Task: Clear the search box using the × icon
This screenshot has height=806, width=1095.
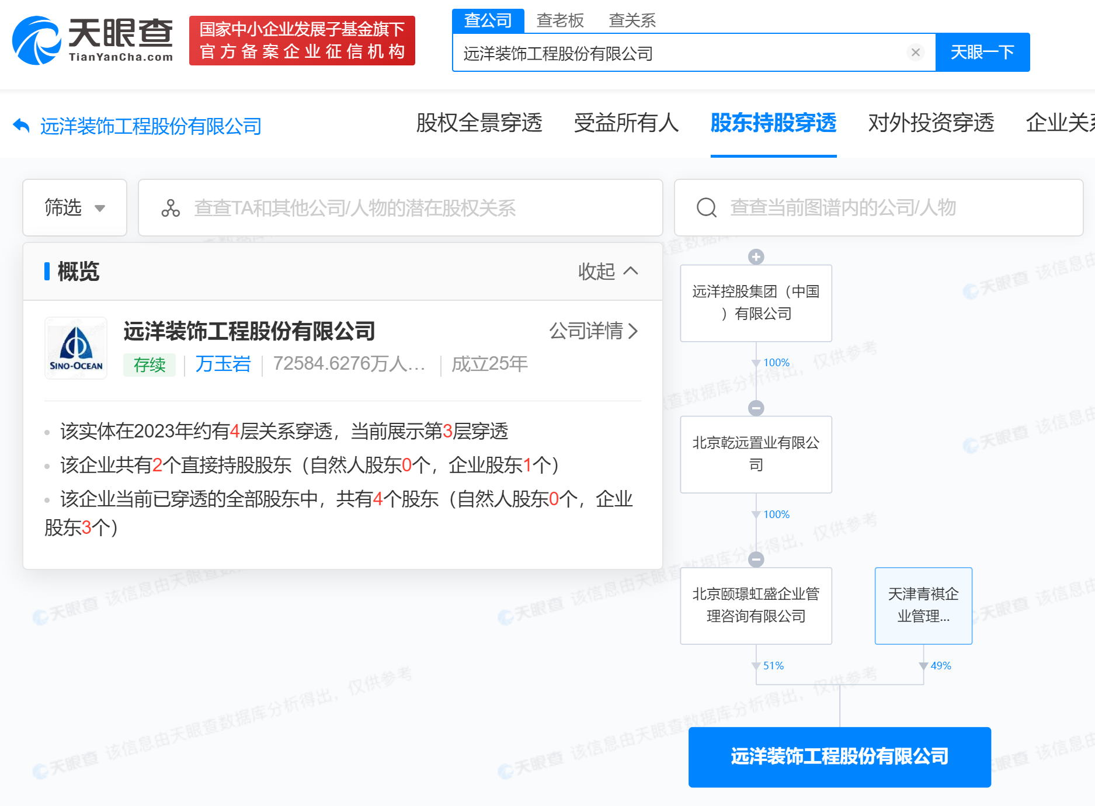Action: (915, 53)
